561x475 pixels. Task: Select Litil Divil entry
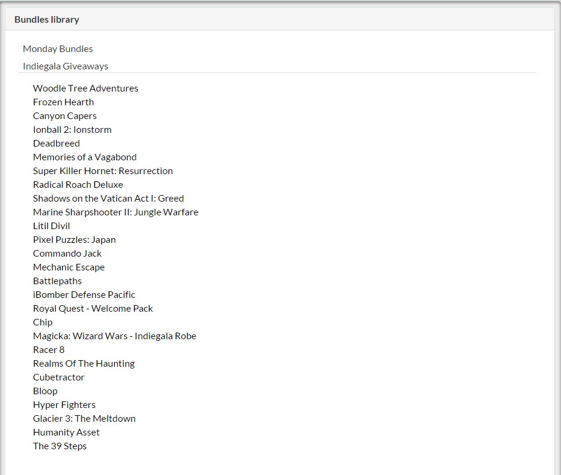(x=51, y=226)
